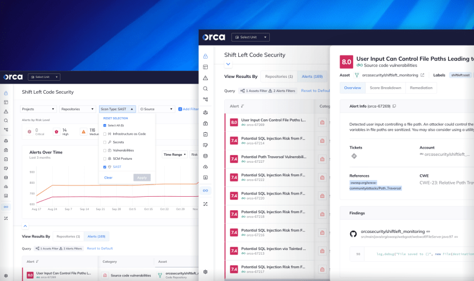Click the search magnifier in the left window sidebar

(x=6, y=121)
